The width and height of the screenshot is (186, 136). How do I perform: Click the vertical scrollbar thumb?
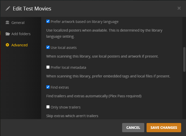[x=184, y=59]
